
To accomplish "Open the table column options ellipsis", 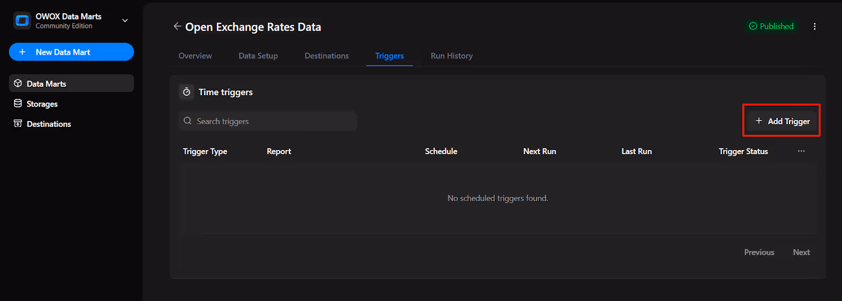I will pos(801,151).
